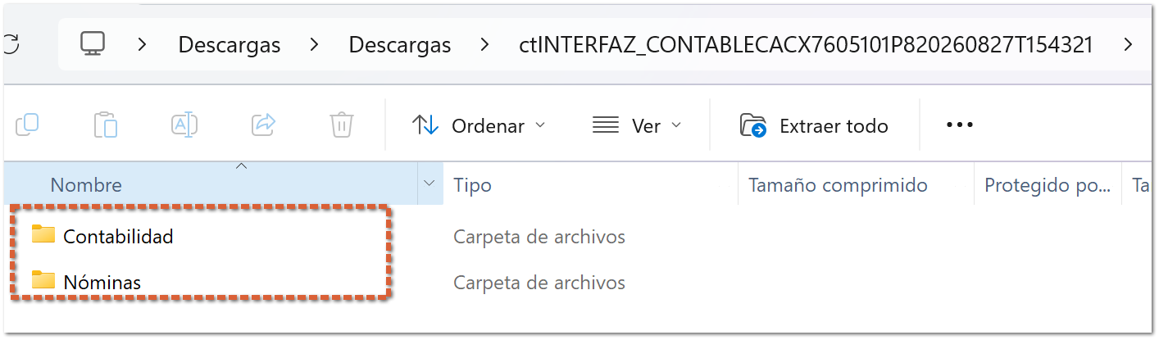Go to second Descargas breadcrumb

click(x=400, y=45)
